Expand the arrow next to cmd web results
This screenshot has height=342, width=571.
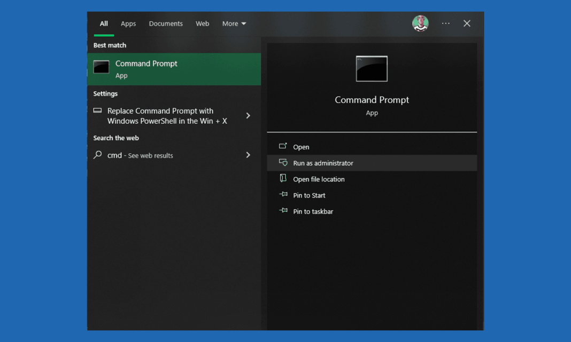pyautogui.click(x=248, y=155)
